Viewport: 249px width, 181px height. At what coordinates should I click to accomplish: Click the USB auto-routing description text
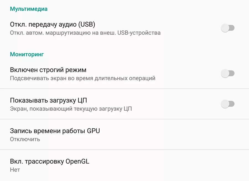coord(85,33)
